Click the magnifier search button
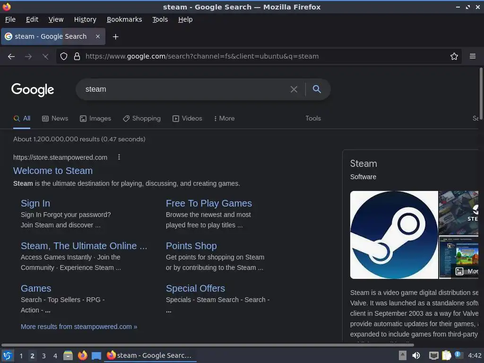Screen dimensions: 484x363 tap(317, 89)
